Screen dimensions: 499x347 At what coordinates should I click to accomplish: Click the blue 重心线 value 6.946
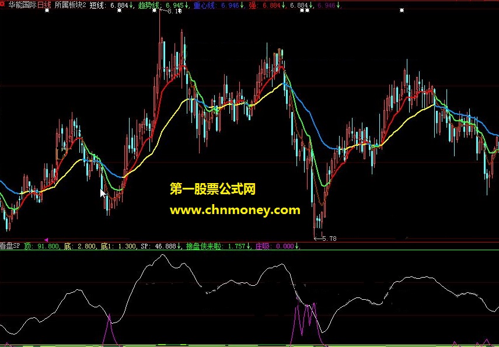(x=230, y=5)
